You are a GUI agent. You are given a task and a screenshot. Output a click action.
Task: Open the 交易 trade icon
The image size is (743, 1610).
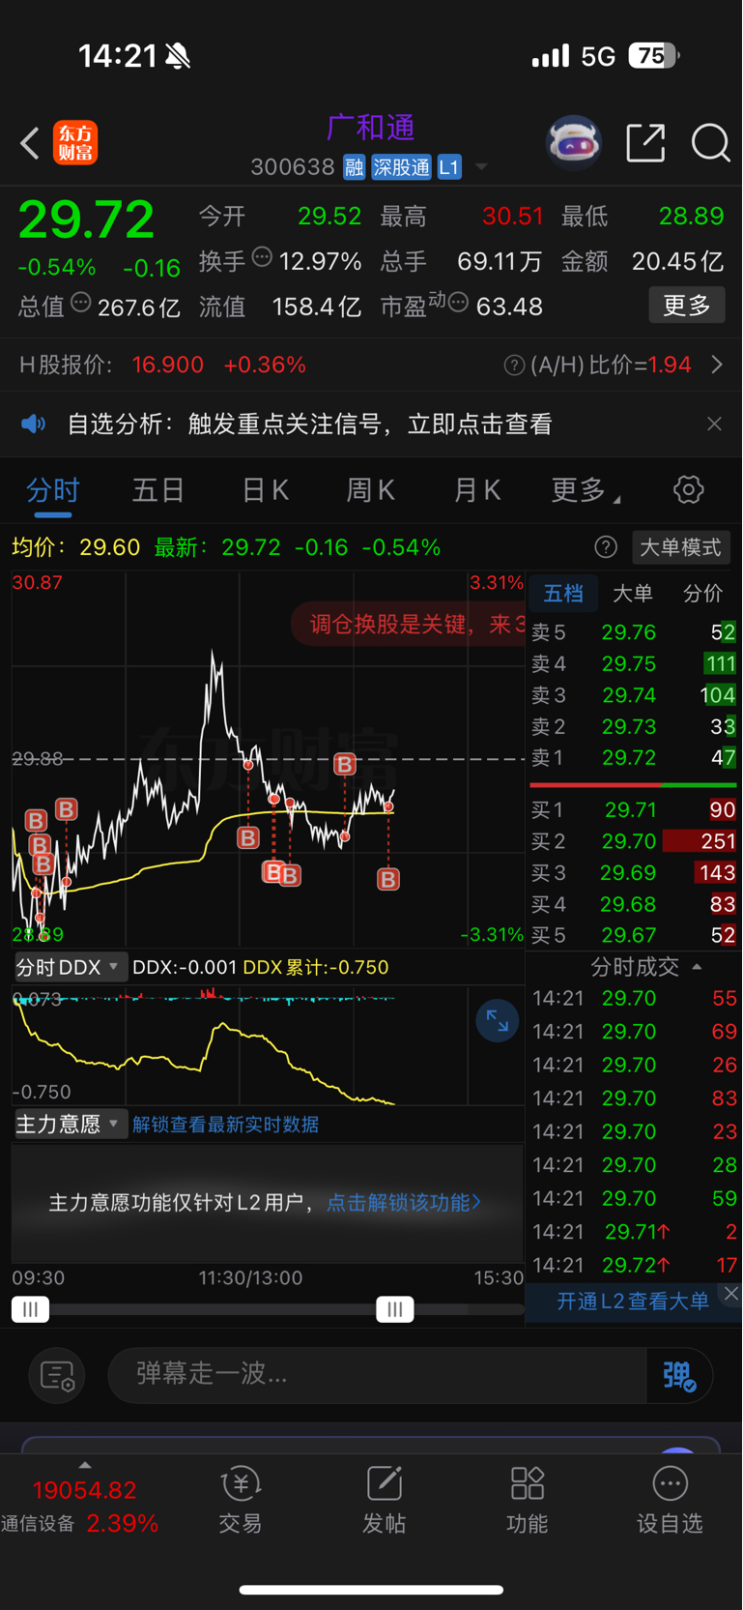241,1501
